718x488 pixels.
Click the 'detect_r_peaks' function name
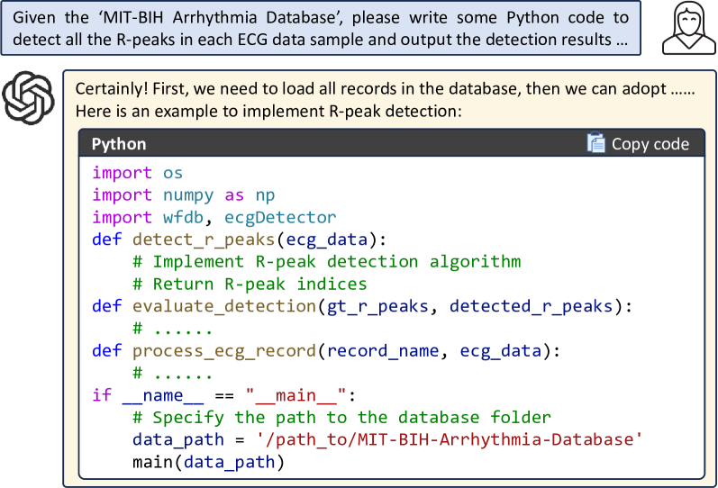pyautogui.click(x=203, y=239)
